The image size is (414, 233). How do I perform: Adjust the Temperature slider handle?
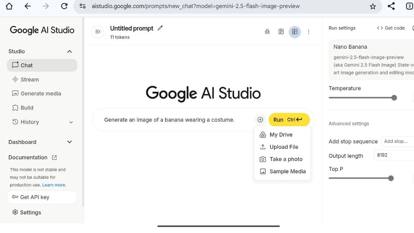click(394, 98)
